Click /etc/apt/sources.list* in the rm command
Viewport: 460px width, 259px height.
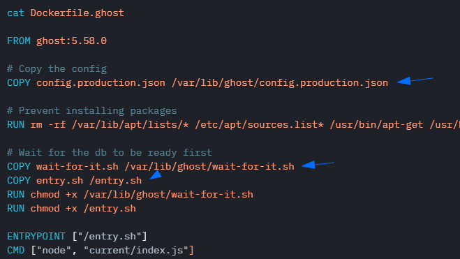point(259,125)
